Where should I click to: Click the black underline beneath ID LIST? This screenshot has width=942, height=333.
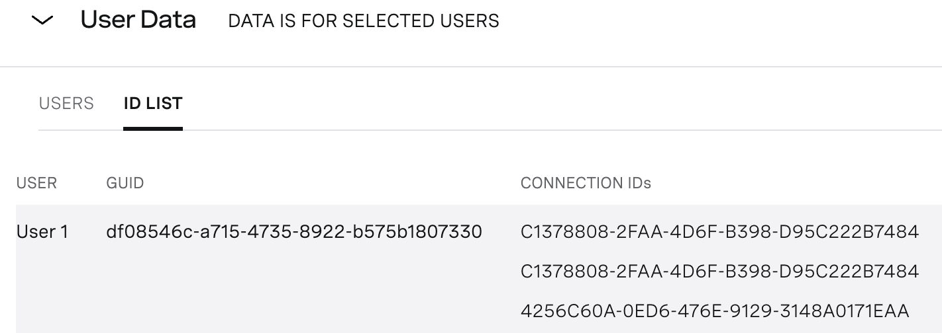[x=153, y=129]
